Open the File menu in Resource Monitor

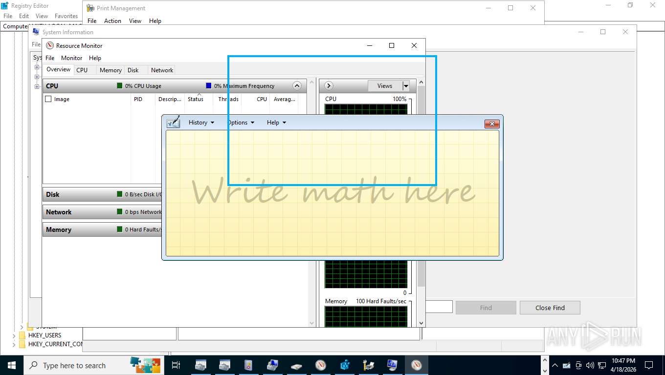click(50, 58)
